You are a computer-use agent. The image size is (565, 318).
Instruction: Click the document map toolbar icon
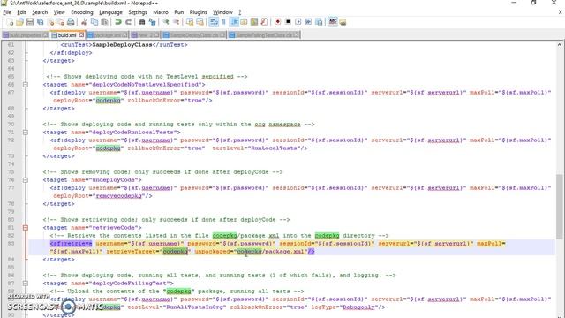tap(254, 22)
